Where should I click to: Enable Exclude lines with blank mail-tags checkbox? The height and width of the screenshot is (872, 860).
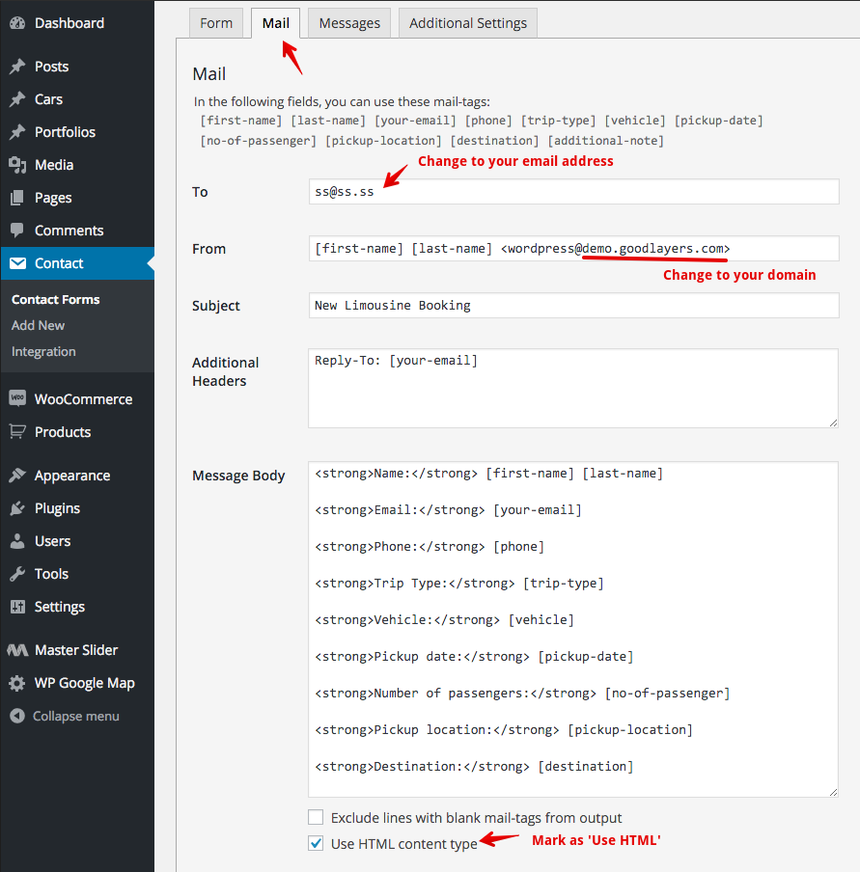[x=316, y=817]
